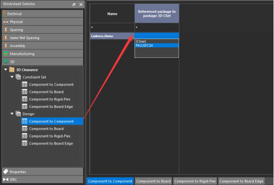Screen dimensions: 274x185
Task: Open the Properties section bar
Action: point(43,172)
